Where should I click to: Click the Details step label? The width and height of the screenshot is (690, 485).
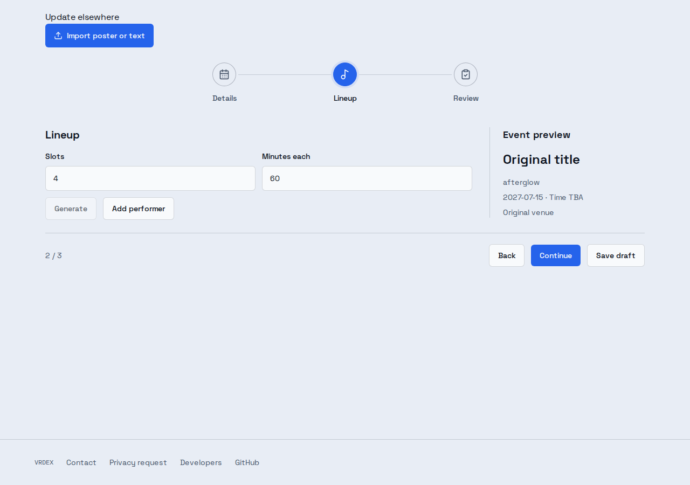pyautogui.click(x=224, y=98)
